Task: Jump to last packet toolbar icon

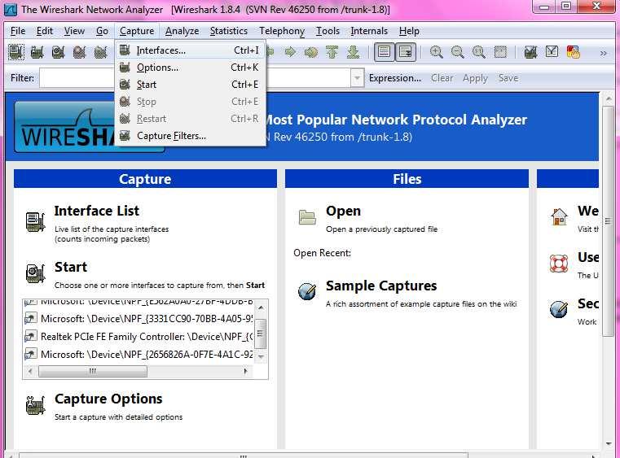Action: pos(353,52)
